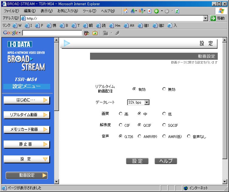Click the green Back arrow icon
This screenshot has width=229, height=192.
(156, 11)
